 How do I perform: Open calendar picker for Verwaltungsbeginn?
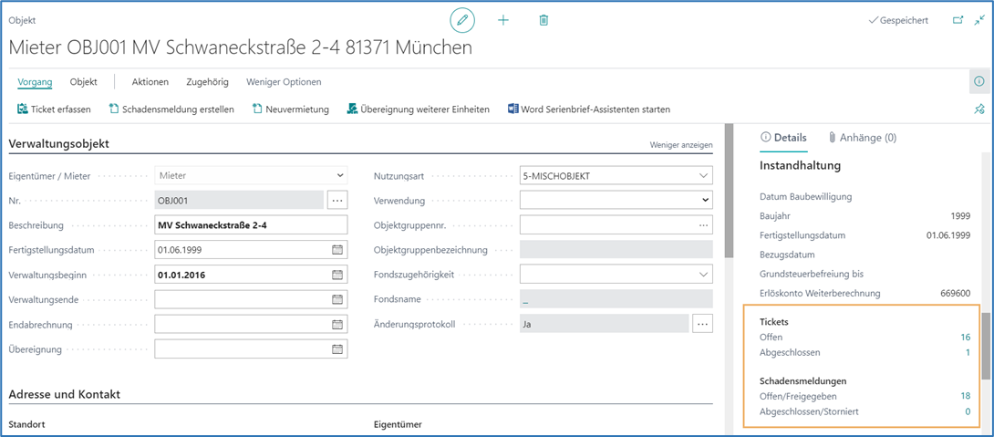click(x=337, y=275)
